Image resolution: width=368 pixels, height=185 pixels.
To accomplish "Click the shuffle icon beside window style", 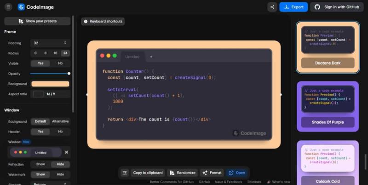I will [66, 152].
